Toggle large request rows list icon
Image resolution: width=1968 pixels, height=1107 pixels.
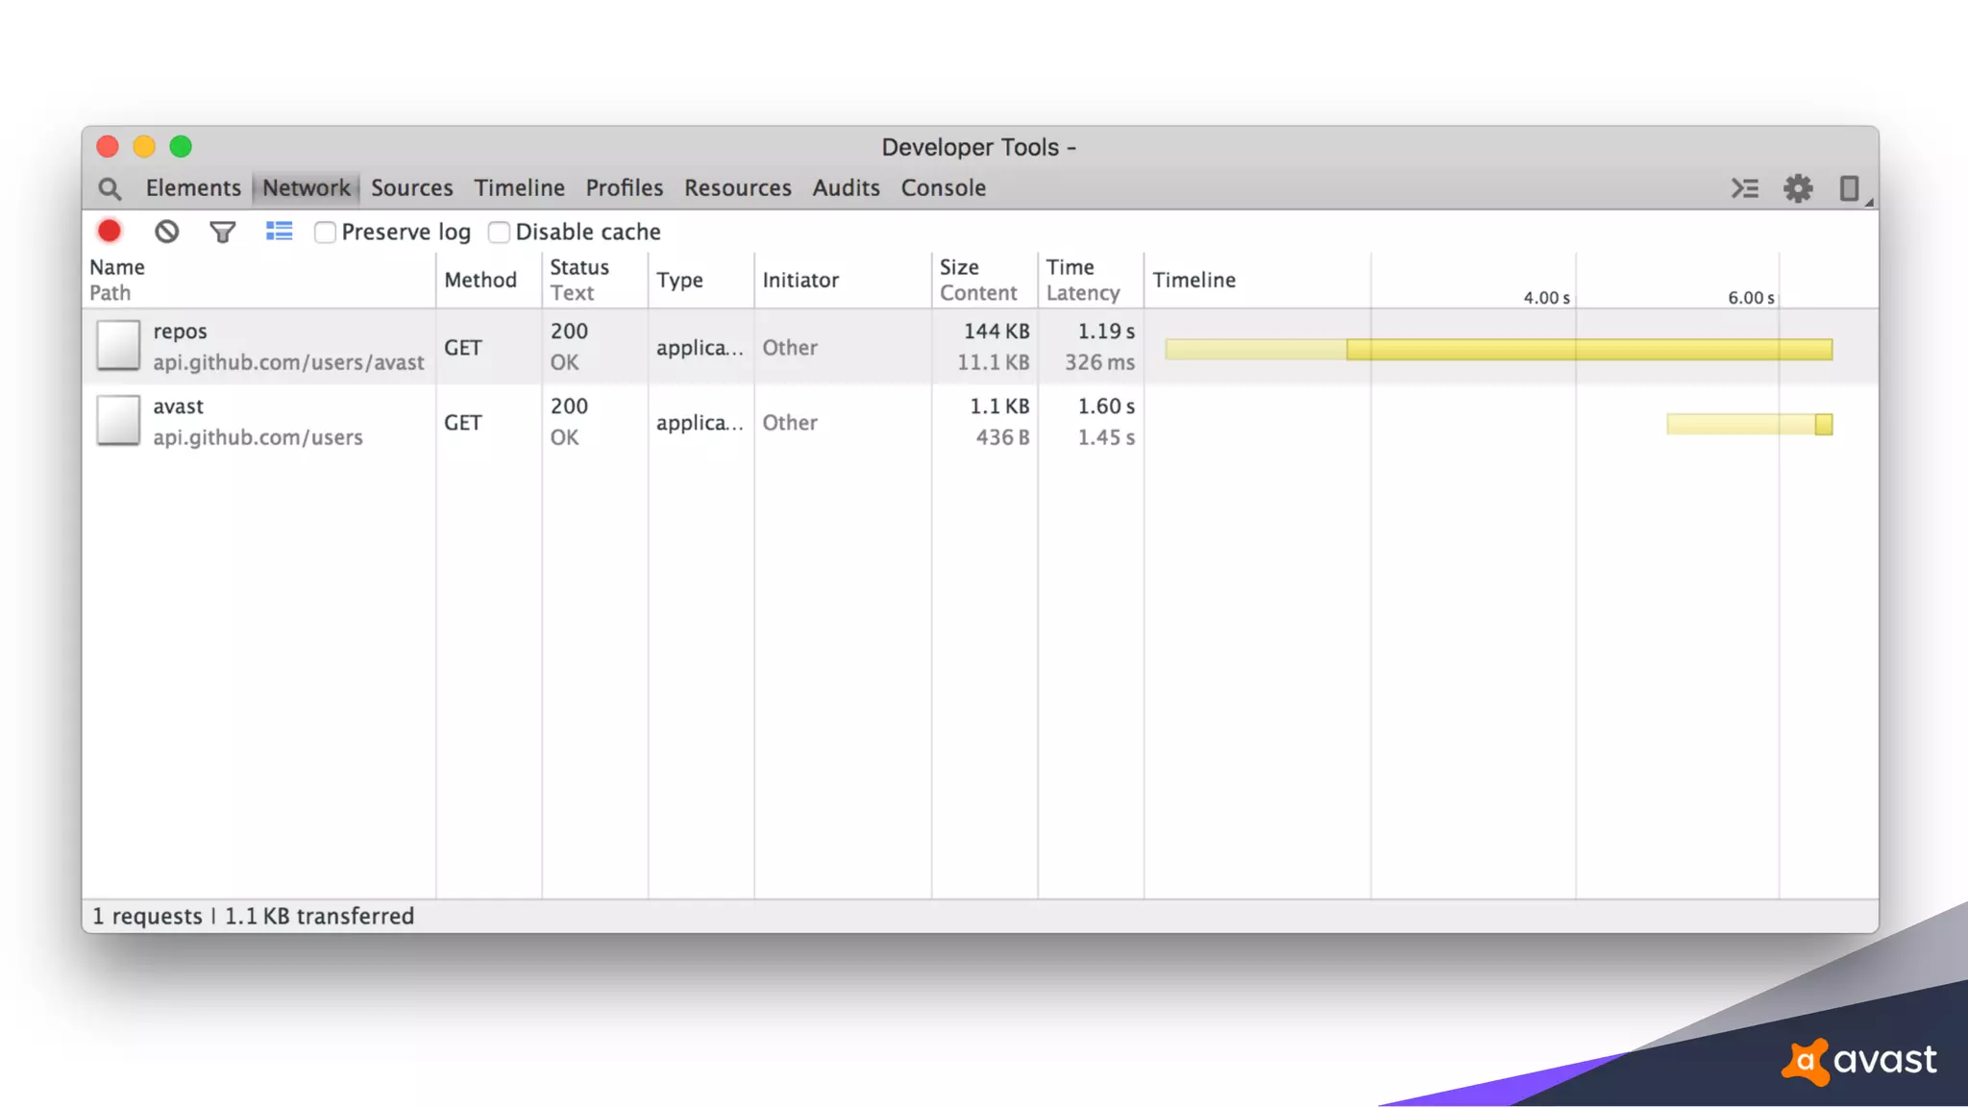(x=279, y=232)
